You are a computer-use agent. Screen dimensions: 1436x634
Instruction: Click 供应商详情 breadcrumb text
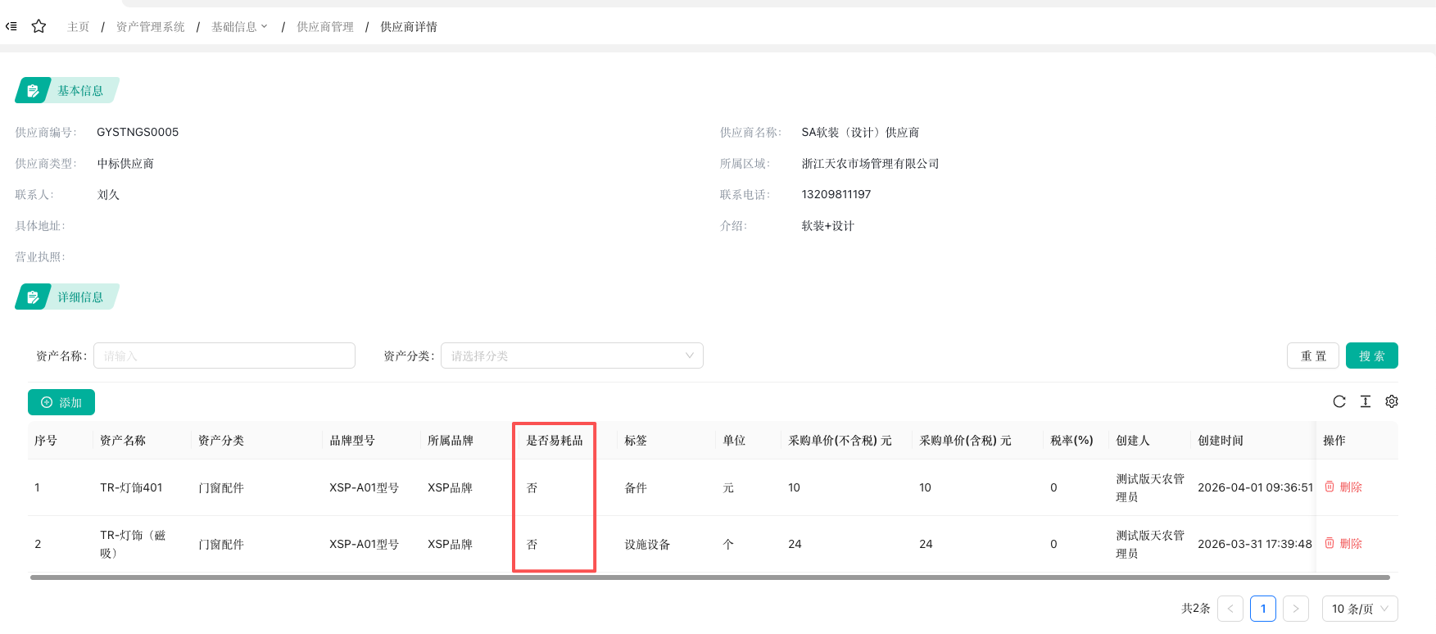[409, 27]
